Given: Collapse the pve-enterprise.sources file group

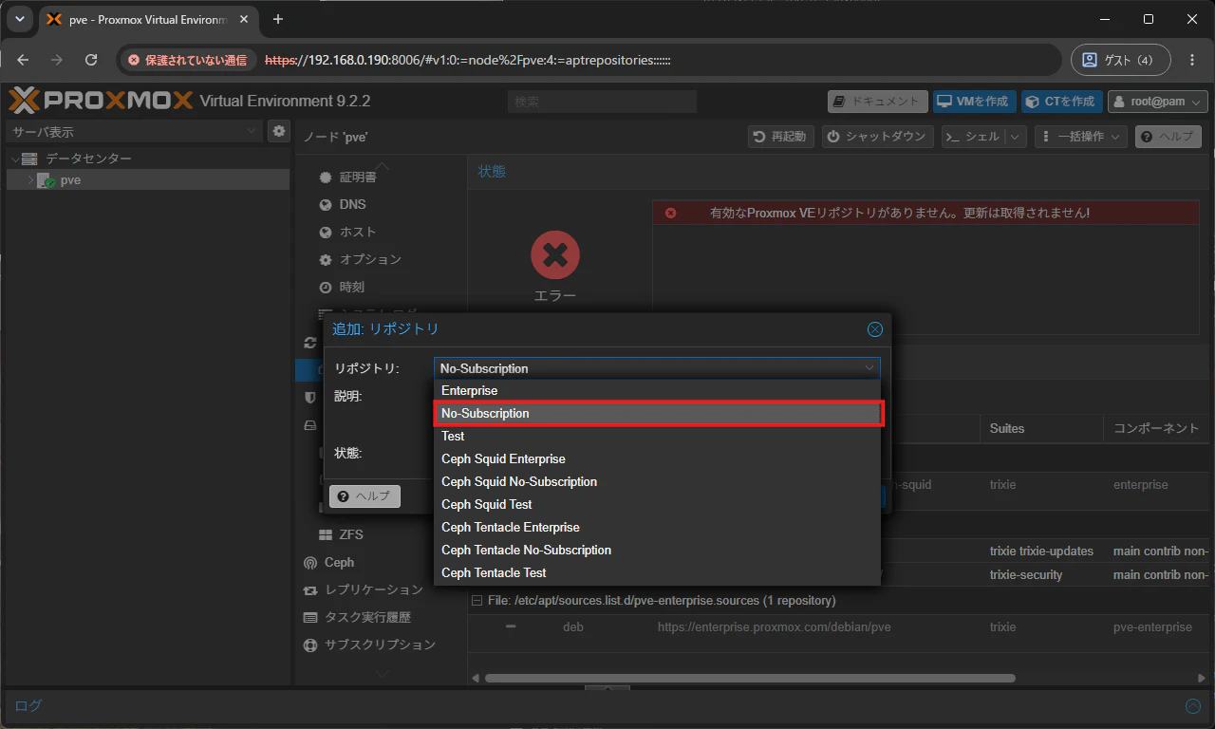Looking at the screenshot, I should point(477,601).
